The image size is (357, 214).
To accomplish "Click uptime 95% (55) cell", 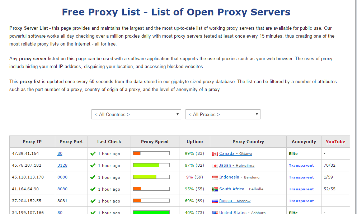I will pos(194,189).
